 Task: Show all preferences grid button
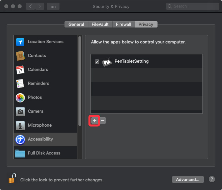[x=53, y=6]
